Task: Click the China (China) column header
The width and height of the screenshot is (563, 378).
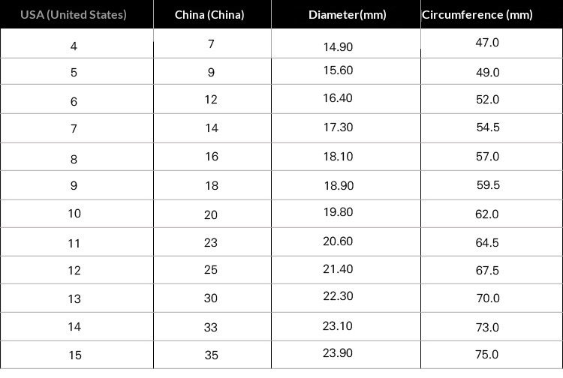Action: tap(209, 15)
